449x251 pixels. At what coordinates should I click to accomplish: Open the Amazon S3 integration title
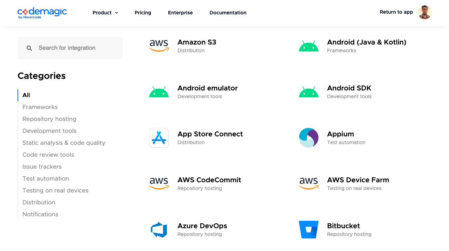197,42
